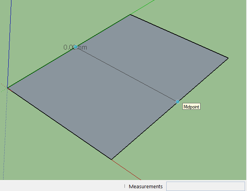Screen dimensions: 247x191
Task: Click inside the Measurements input box
Action: 205,186
